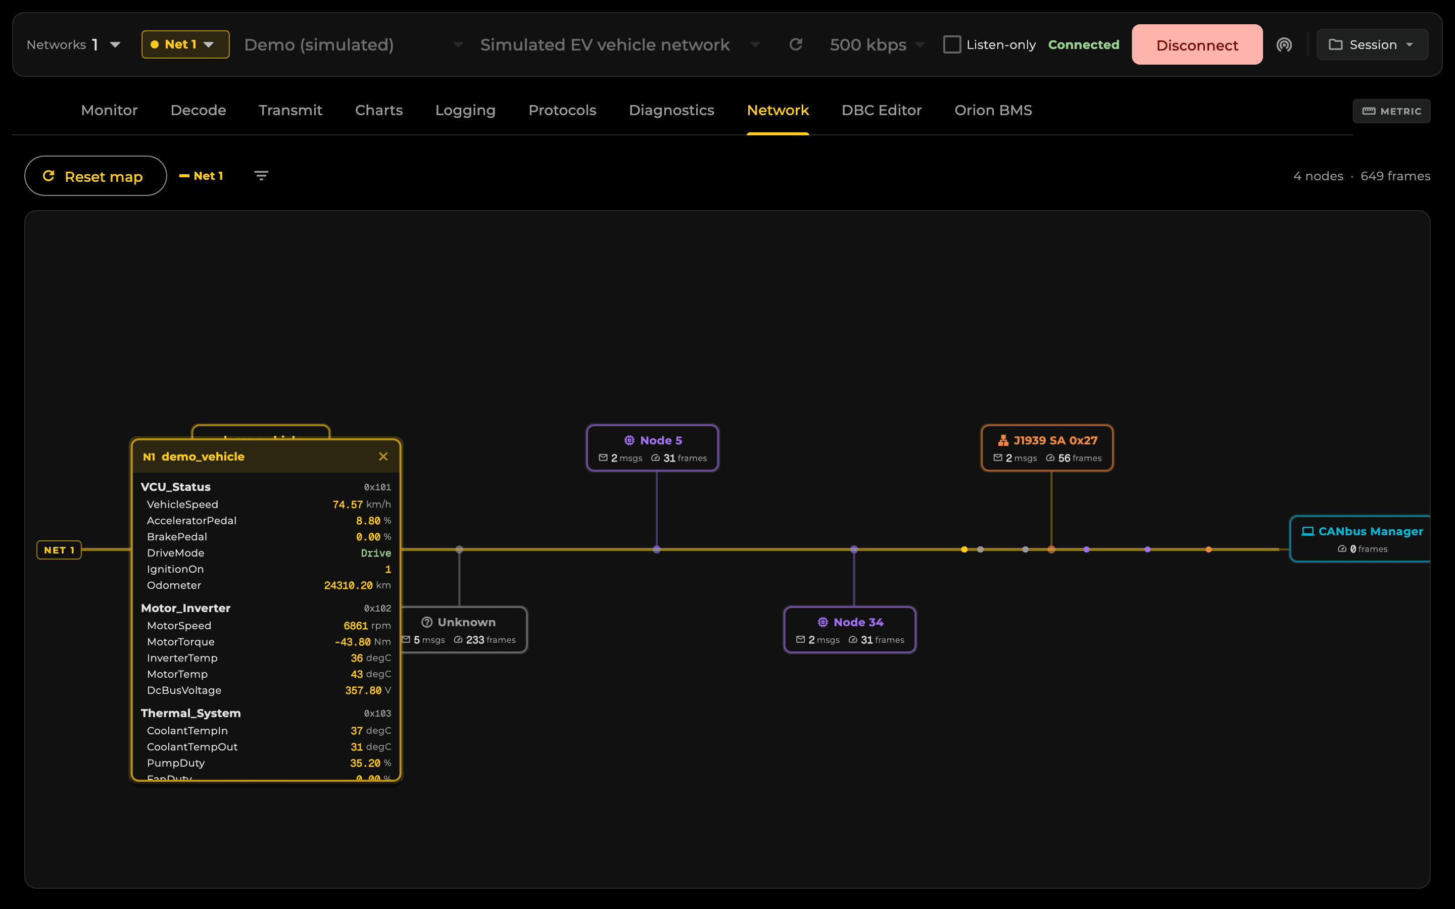Screen dimensions: 1455x909
Task: Click the Motor_Inverter message header
Action: (266, 609)
